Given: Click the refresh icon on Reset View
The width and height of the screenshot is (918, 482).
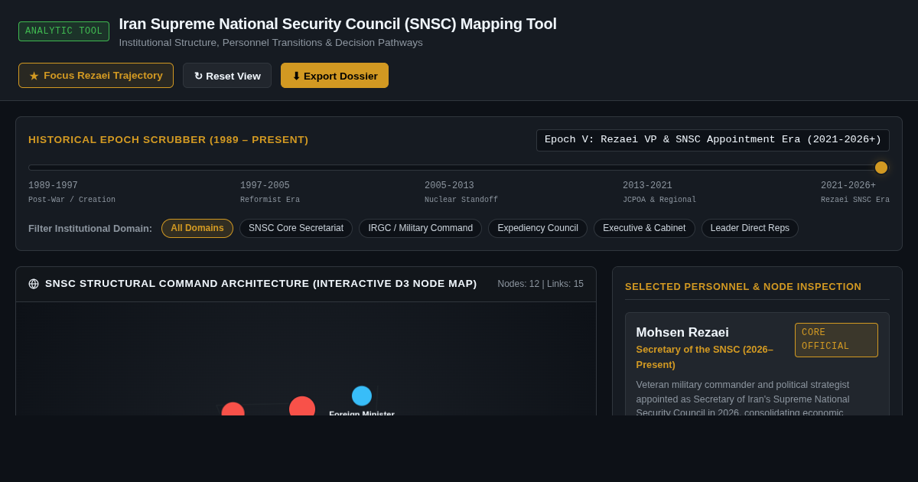Looking at the screenshot, I should coord(198,76).
